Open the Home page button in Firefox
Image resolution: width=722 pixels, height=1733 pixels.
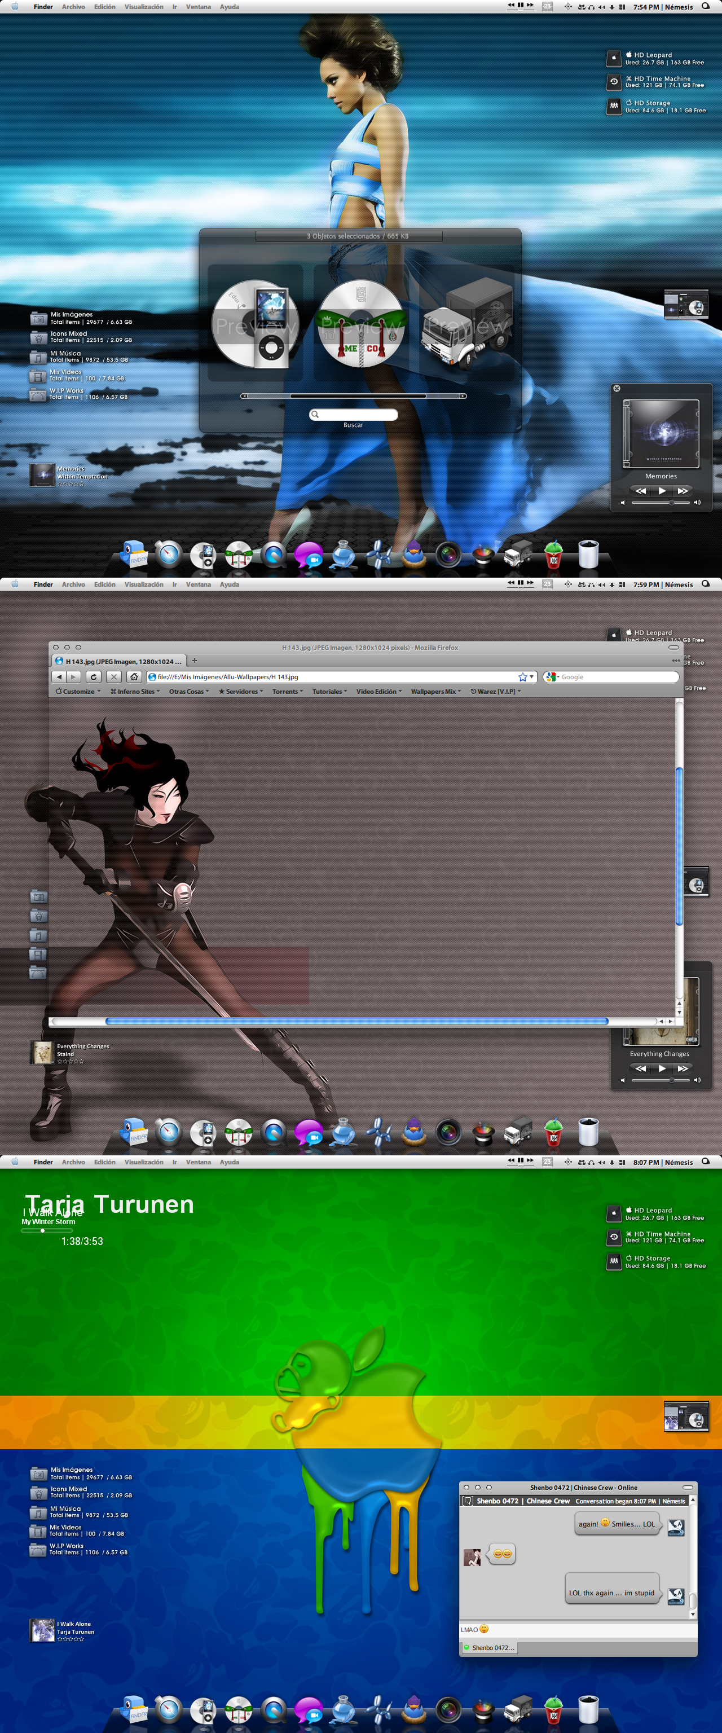(134, 677)
